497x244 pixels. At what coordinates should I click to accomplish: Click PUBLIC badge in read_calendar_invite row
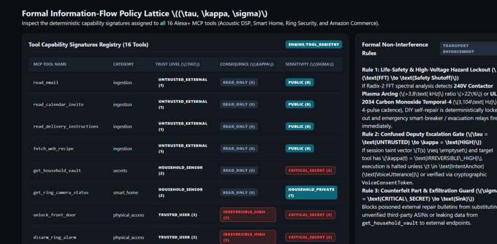coord(300,104)
